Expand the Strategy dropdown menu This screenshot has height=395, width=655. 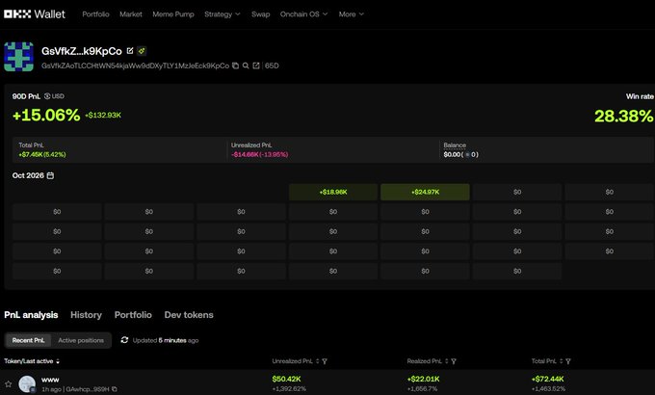click(x=223, y=14)
